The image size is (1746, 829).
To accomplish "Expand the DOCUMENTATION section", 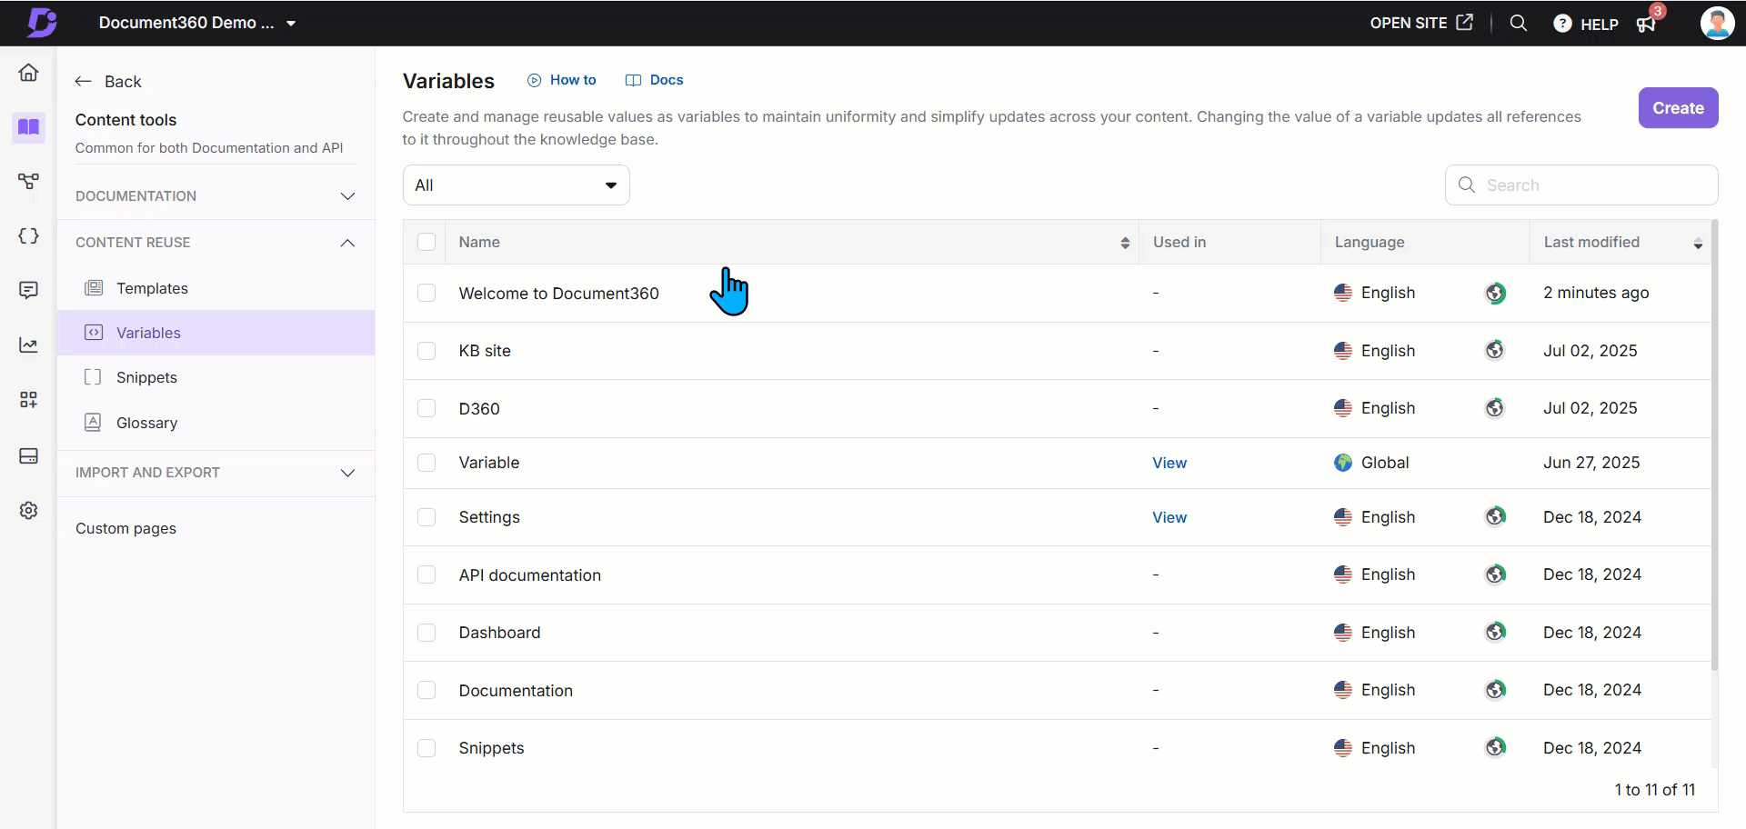I will pos(216,196).
